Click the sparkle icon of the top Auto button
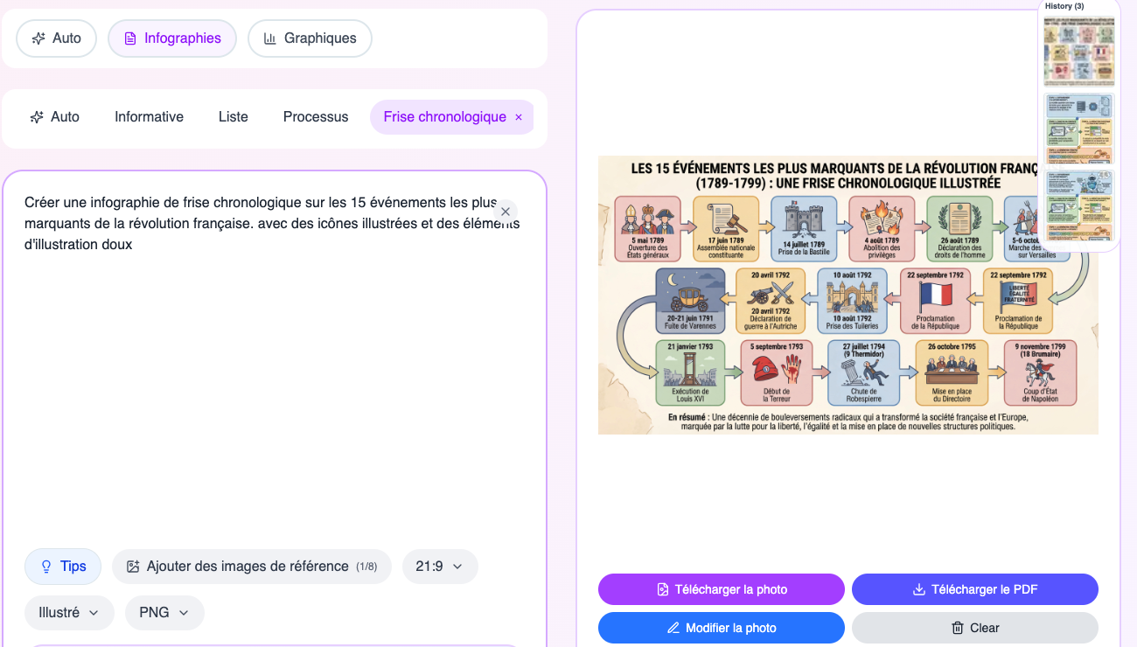Image resolution: width=1137 pixels, height=647 pixels. tap(38, 38)
